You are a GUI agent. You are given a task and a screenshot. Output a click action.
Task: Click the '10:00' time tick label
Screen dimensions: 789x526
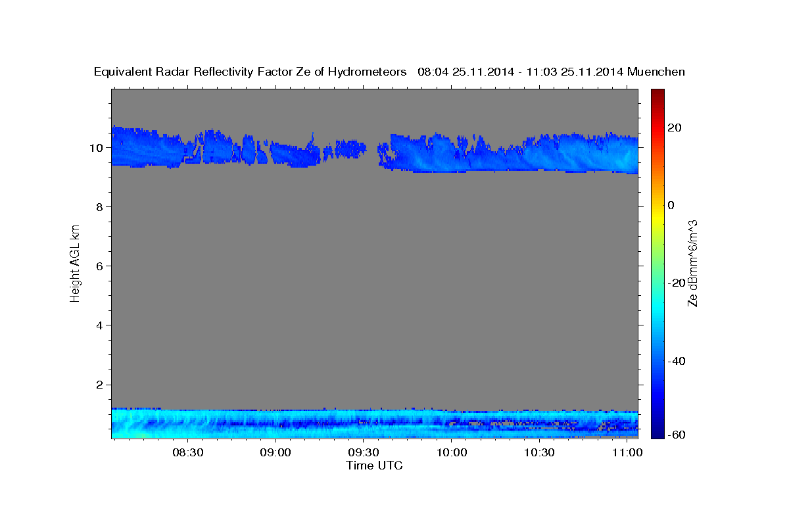point(452,453)
